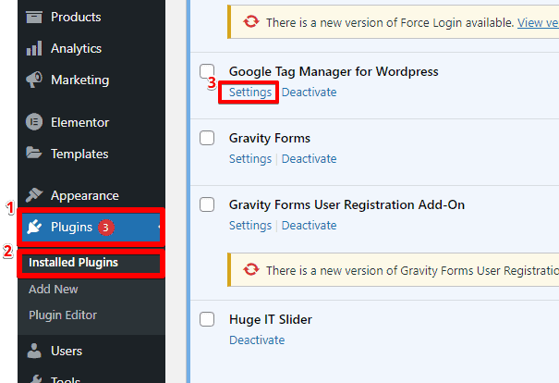Click the Marketing megaphone icon
This screenshot has width=559, height=383.
click(34, 80)
